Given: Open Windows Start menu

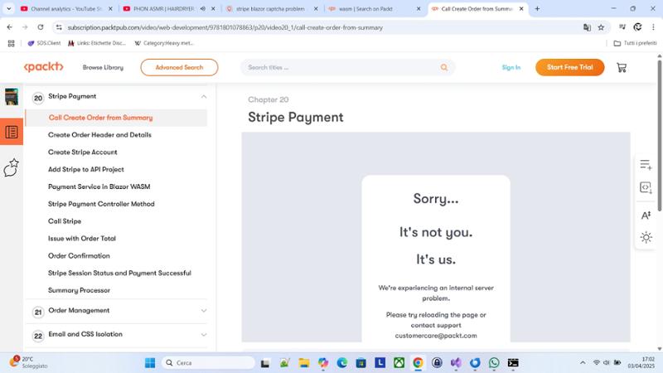Looking at the screenshot, I should (x=150, y=363).
